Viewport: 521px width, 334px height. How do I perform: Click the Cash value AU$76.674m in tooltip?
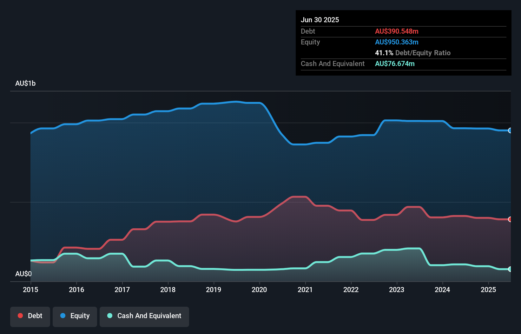pos(395,64)
